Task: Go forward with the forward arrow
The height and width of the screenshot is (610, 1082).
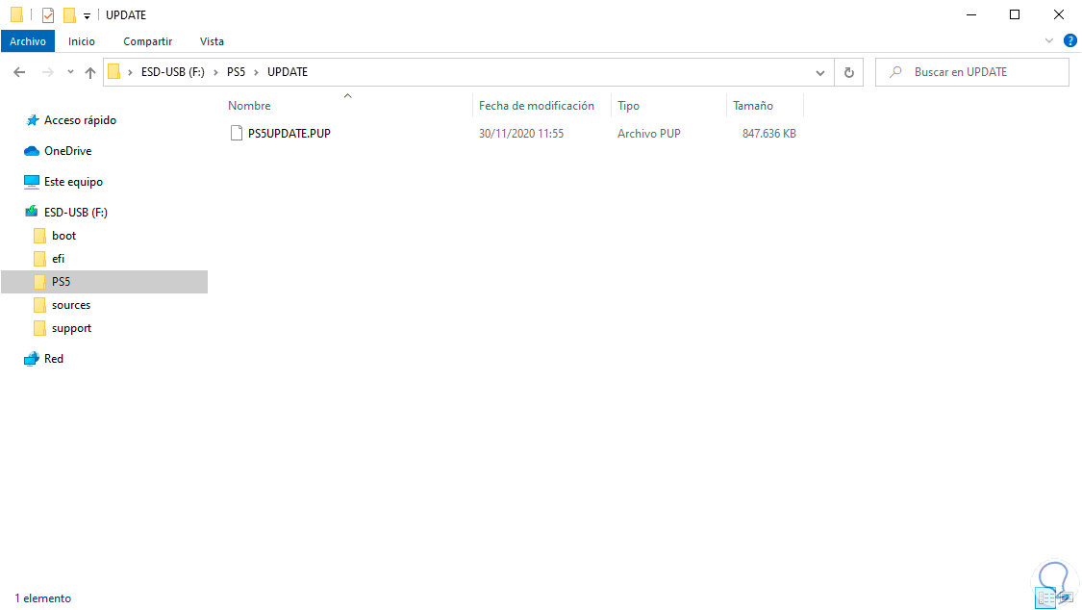Action: tap(48, 72)
